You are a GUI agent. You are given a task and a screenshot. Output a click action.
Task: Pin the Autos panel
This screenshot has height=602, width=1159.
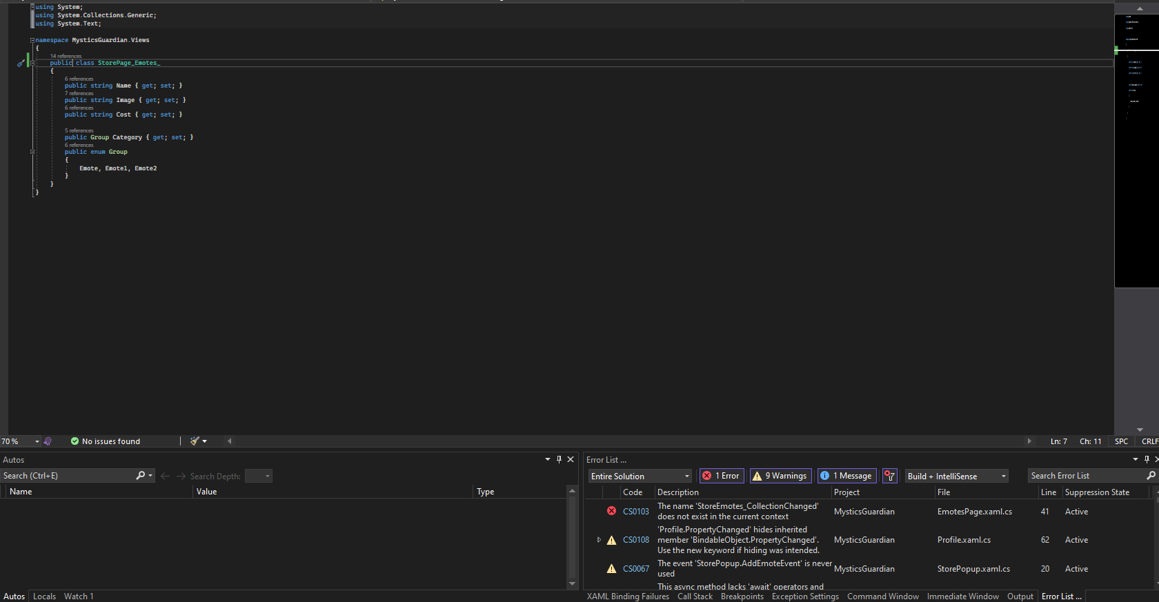pos(559,459)
